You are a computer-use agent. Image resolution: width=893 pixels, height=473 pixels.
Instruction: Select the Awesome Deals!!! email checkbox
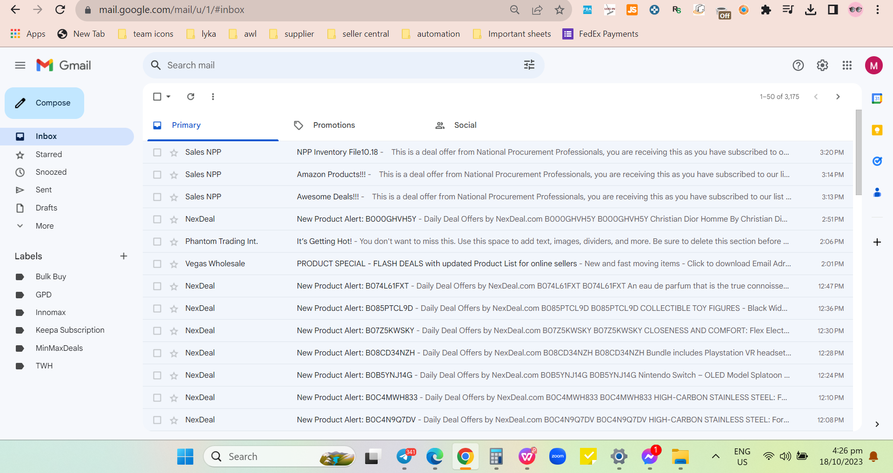tap(157, 197)
